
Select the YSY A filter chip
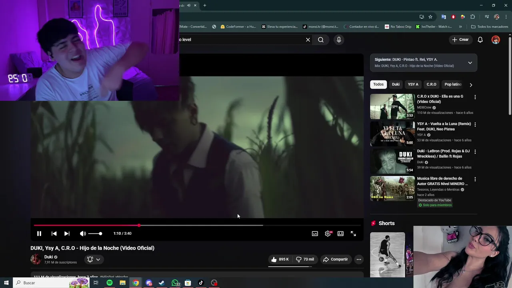point(413,84)
